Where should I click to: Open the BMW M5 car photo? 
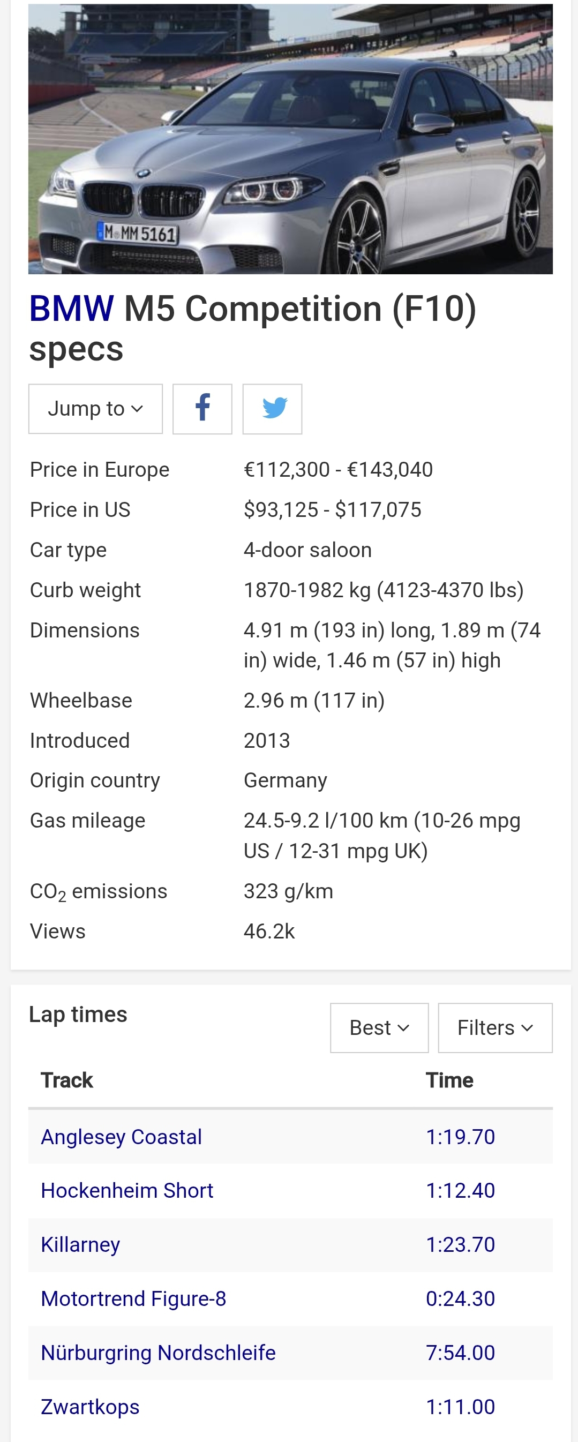click(x=290, y=139)
